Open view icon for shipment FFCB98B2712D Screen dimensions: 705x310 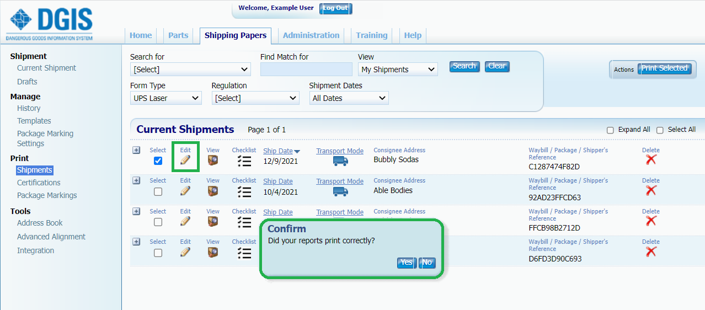(213, 221)
